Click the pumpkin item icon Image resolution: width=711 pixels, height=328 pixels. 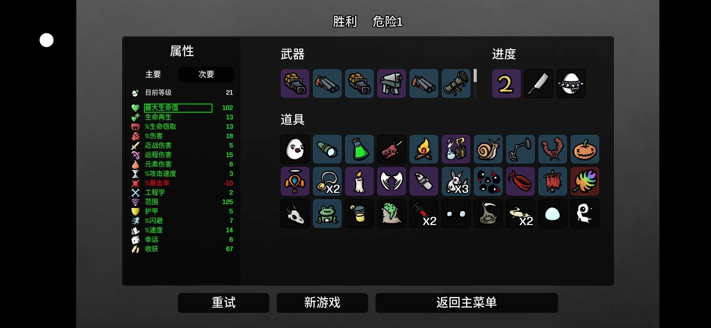tap(585, 149)
